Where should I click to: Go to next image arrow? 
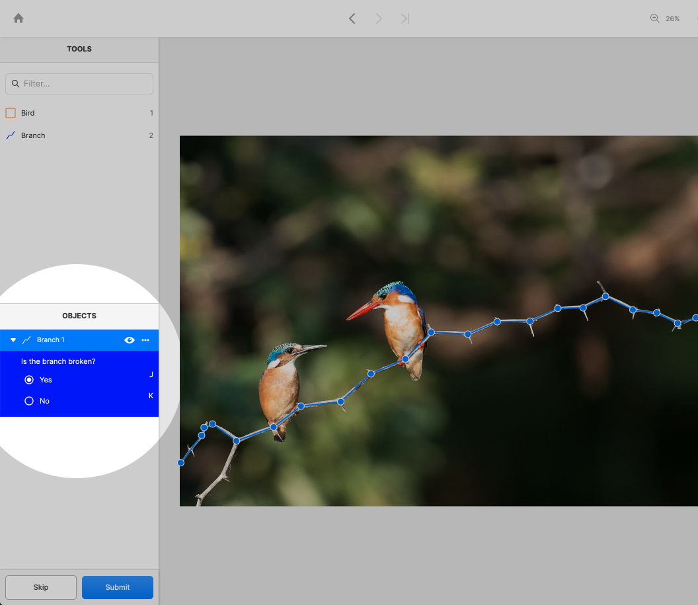point(378,18)
